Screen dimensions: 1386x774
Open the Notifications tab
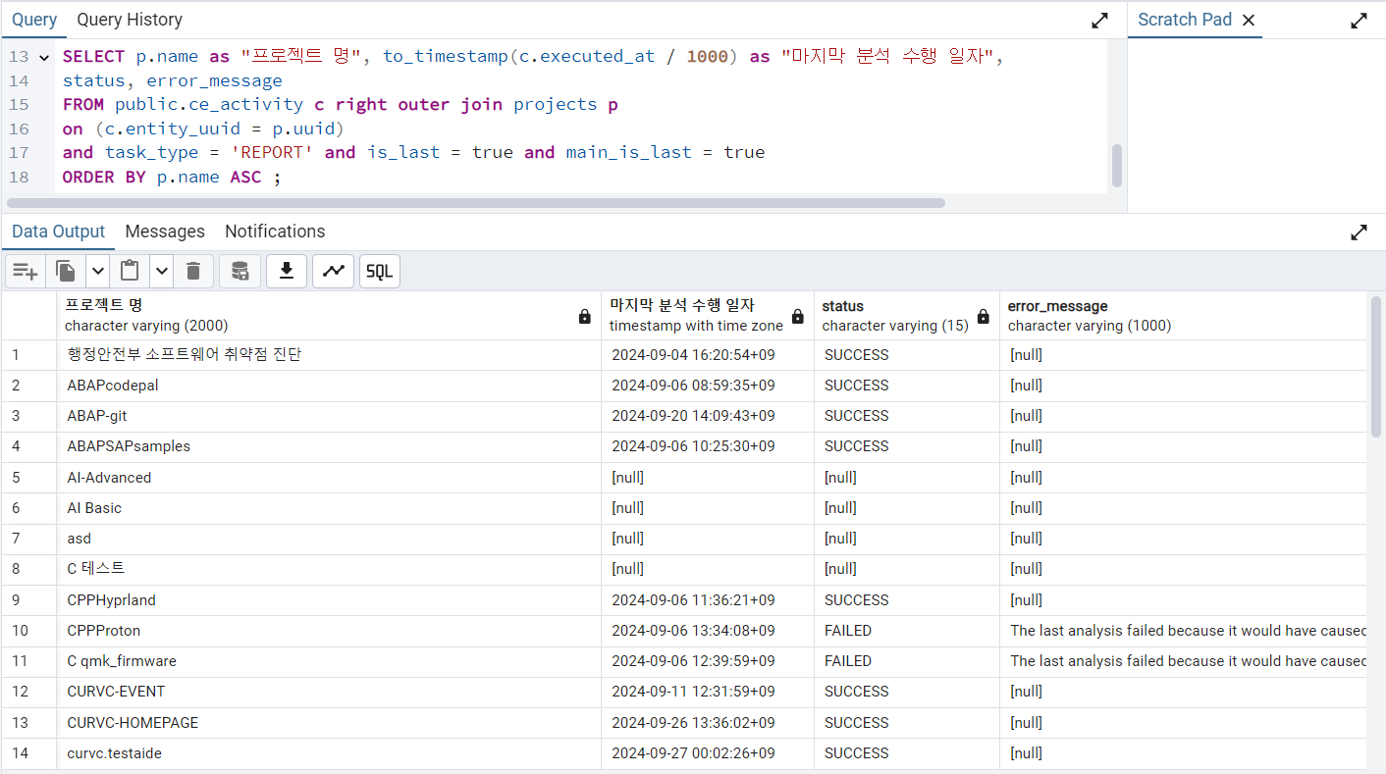[x=275, y=232]
